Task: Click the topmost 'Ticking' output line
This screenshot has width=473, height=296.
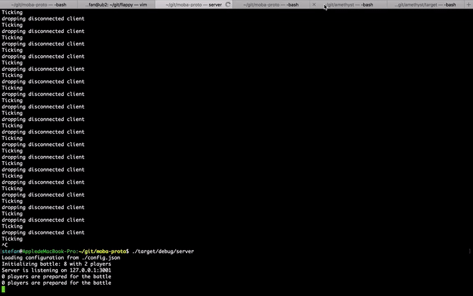Action: 12,12
